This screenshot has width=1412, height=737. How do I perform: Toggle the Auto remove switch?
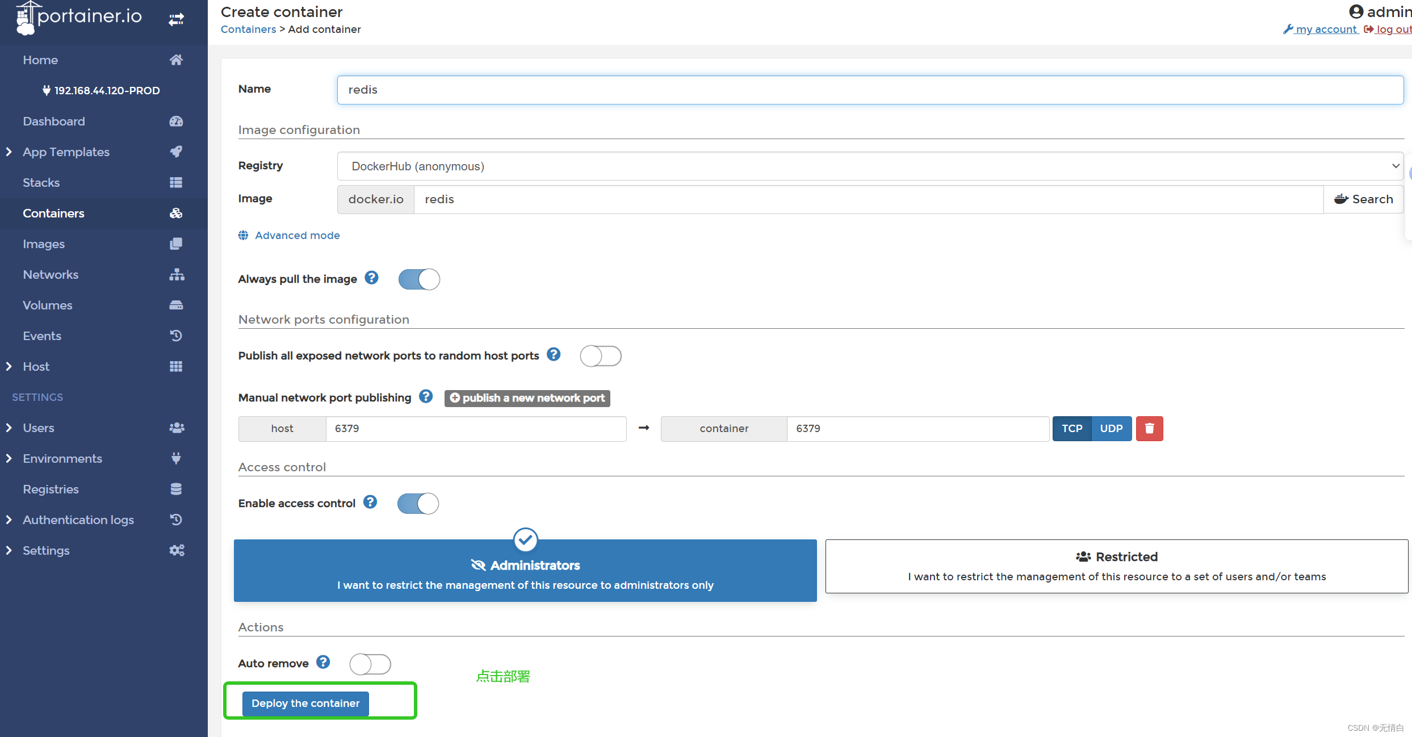click(x=370, y=664)
